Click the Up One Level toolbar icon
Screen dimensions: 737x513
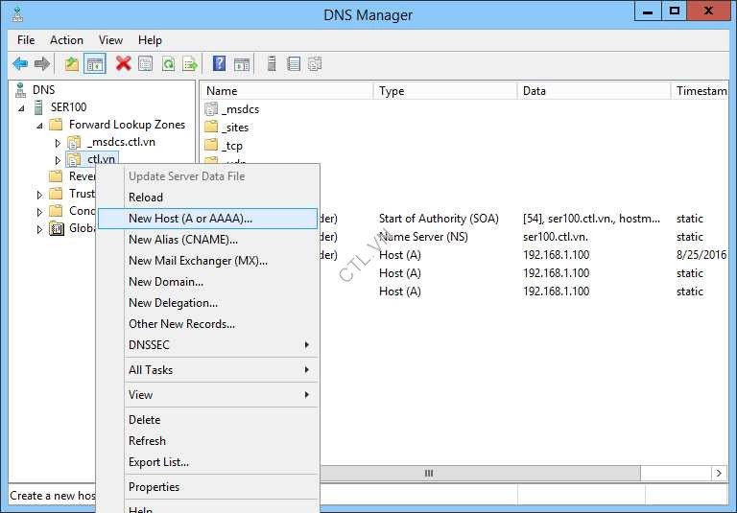72,64
